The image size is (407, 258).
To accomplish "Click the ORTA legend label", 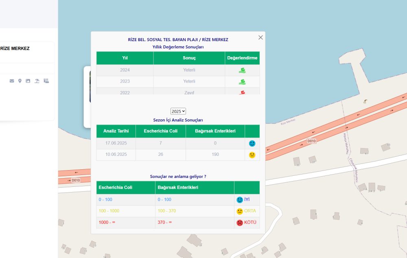I will (250, 211).
